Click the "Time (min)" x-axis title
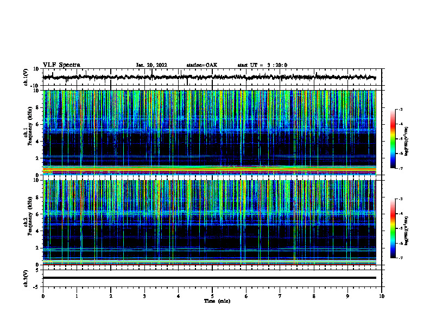The height and width of the screenshot is (332, 430). (217, 301)
